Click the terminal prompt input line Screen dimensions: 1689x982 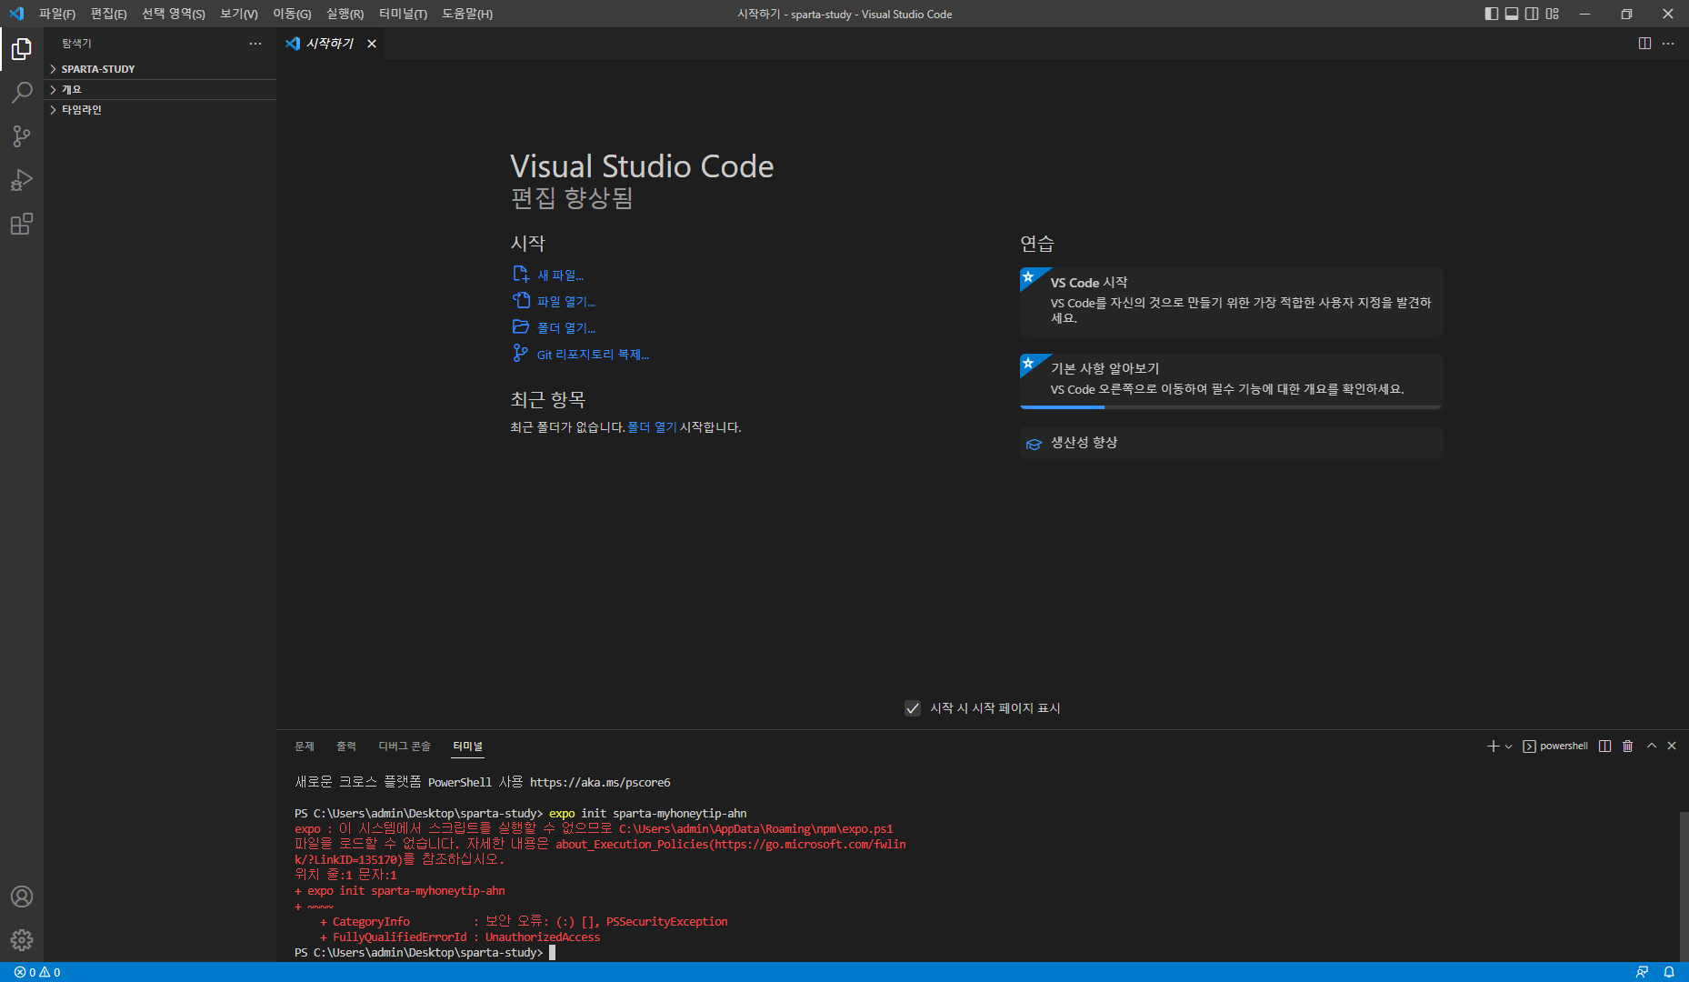click(551, 953)
